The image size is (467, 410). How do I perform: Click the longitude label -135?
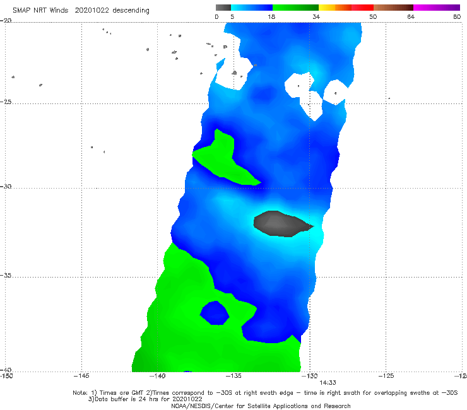tap(233, 376)
